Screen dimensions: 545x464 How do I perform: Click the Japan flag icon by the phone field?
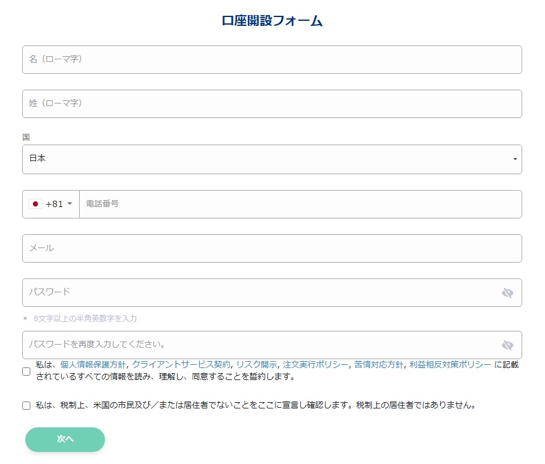(x=35, y=203)
